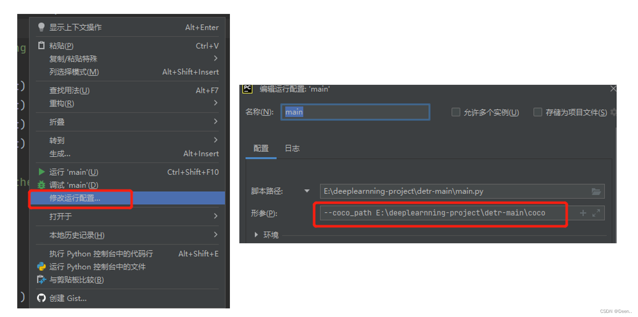Choose 生成... from context menu
Screen dimensions: 638x317
tap(128, 154)
